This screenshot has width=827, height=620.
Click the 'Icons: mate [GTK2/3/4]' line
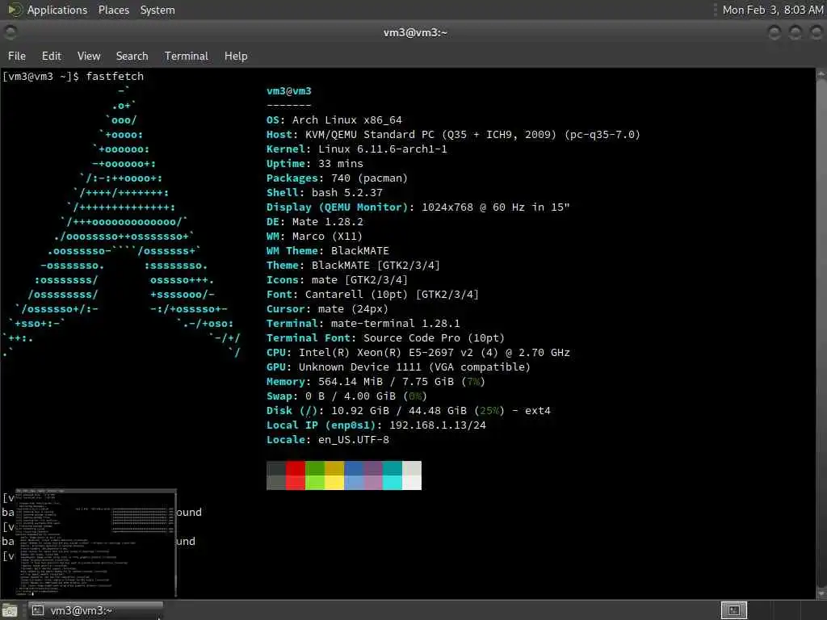(337, 280)
